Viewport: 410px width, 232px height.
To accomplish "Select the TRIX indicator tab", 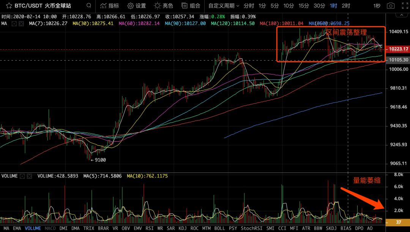I will click(x=88, y=228).
